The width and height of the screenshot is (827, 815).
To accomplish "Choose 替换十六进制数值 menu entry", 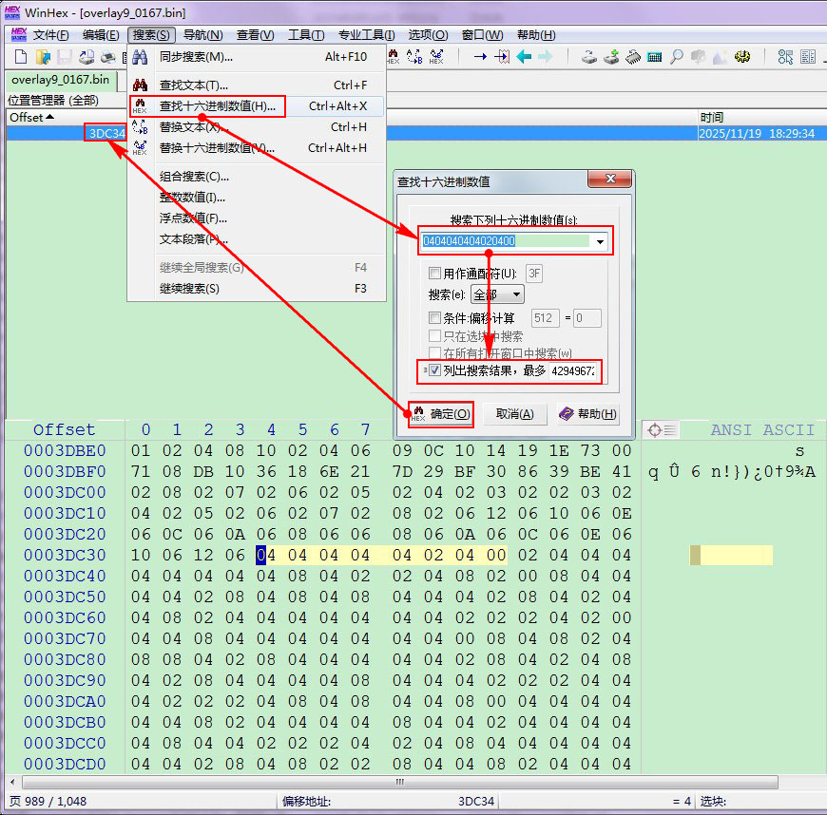I will click(217, 148).
